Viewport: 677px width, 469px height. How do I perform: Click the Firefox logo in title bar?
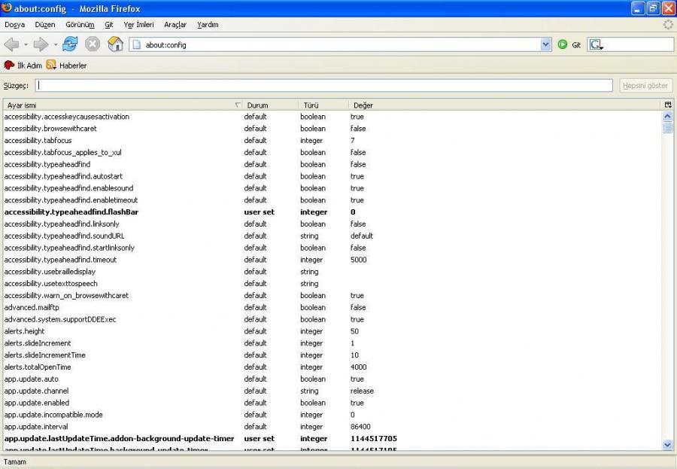tap(7, 8)
